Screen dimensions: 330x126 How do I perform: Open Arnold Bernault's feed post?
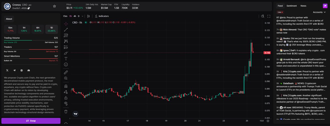coord(302,63)
